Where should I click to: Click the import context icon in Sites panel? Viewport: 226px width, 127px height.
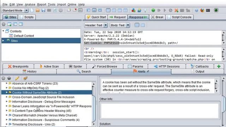tap(15, 24)
